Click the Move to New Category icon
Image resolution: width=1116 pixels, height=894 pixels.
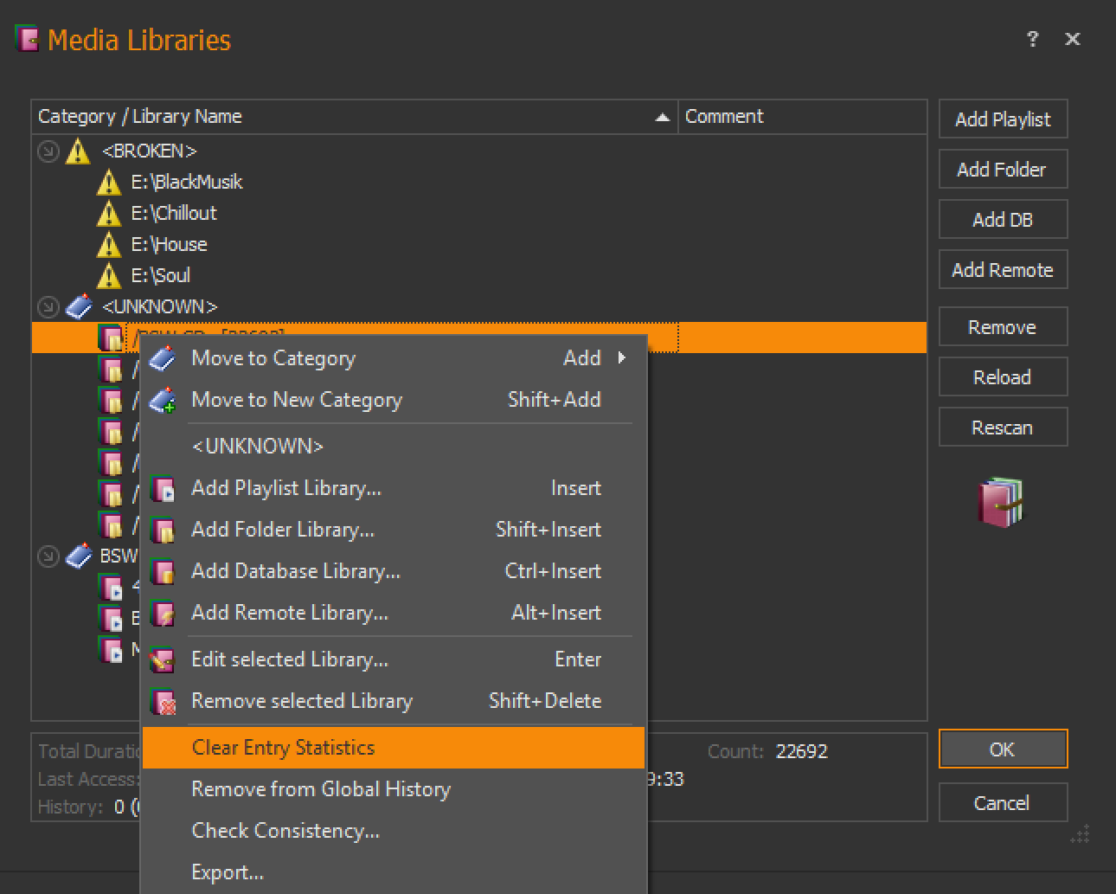click(x=163, y=401)
